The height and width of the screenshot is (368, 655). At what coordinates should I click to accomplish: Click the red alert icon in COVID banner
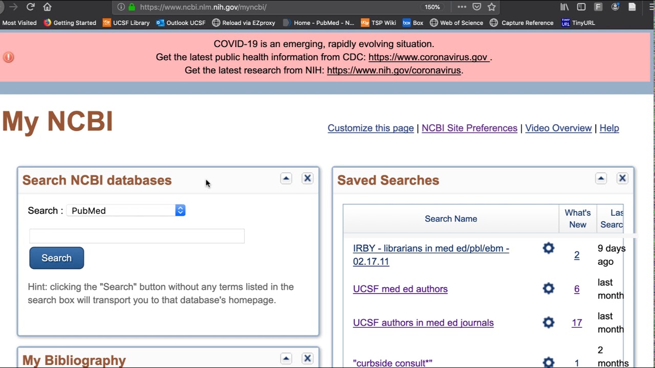click(8, 57)
